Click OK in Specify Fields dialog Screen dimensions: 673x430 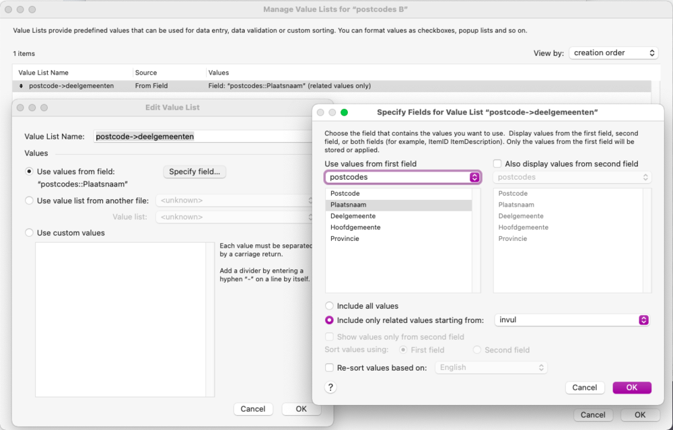coord(631,388)
